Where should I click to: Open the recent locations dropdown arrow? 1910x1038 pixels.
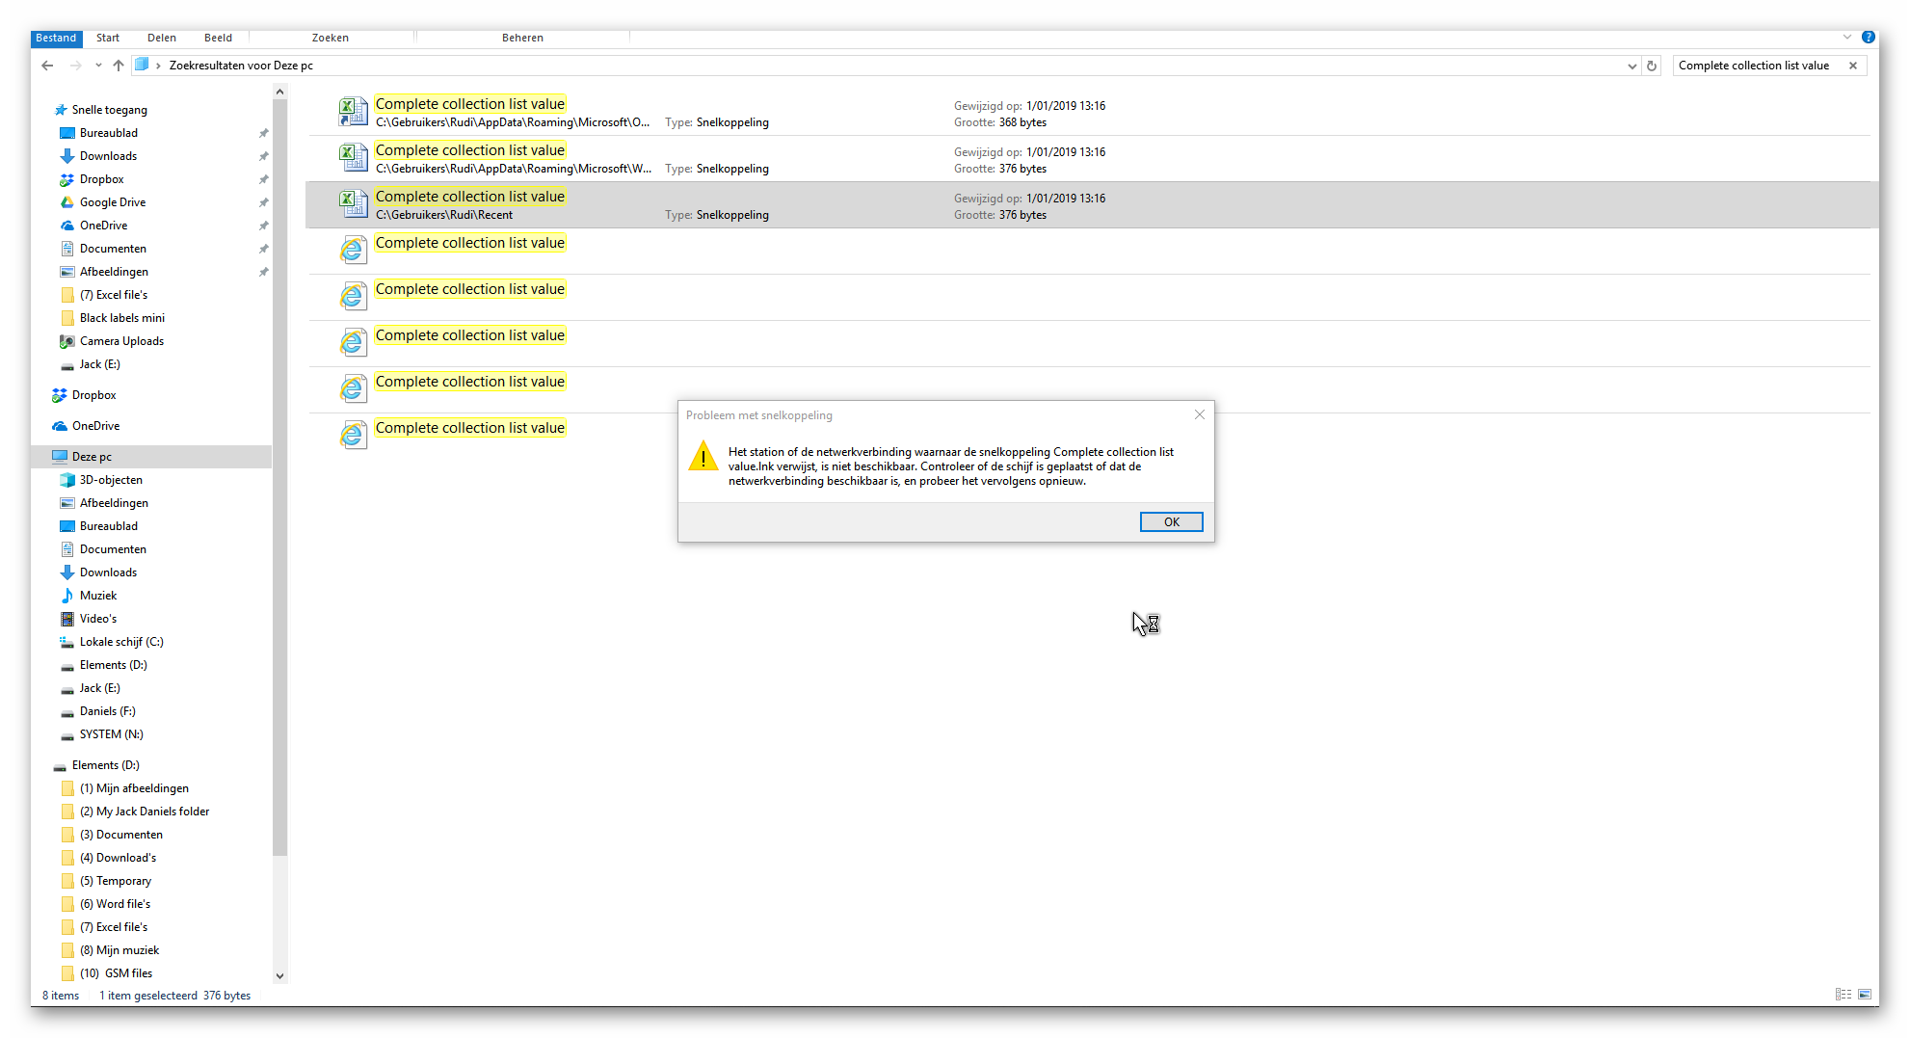98,66
